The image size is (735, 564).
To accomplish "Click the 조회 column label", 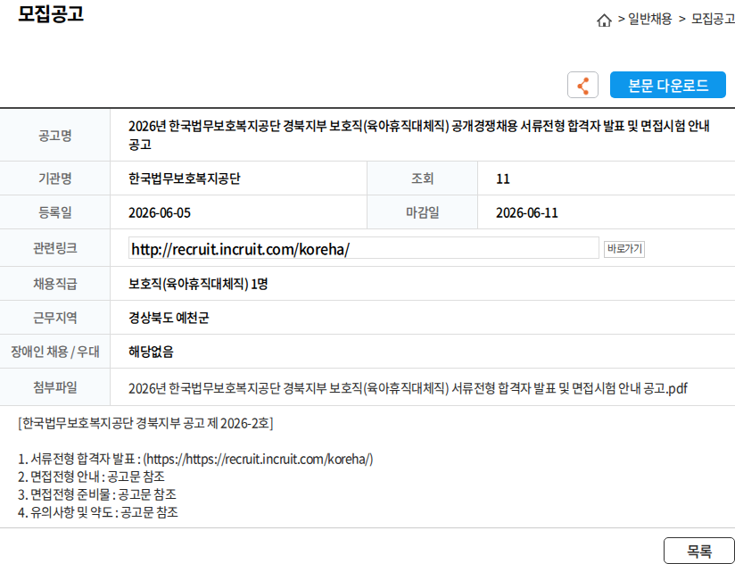I will click(422, 178).
